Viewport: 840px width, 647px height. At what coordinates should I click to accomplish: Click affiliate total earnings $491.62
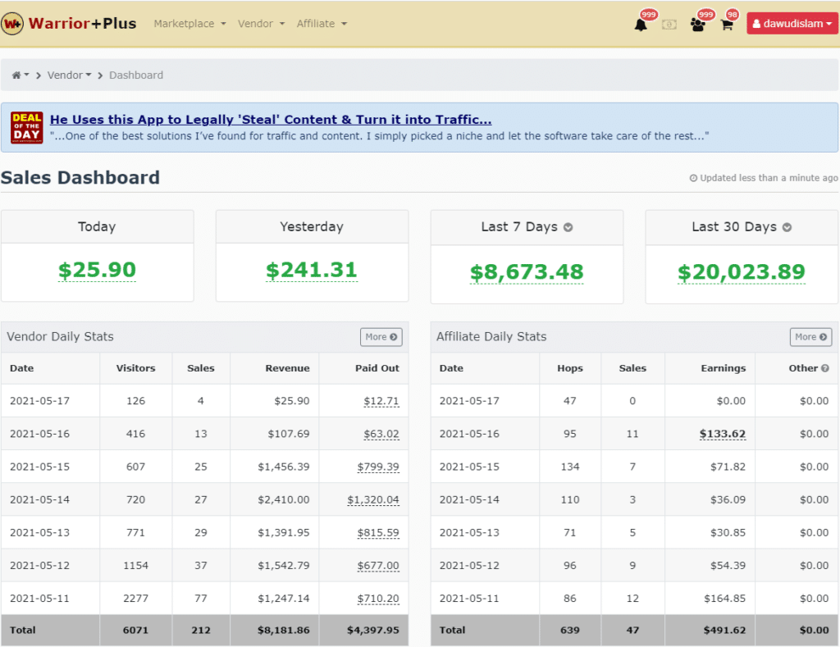pyautogui.click(x=724, y=631)
